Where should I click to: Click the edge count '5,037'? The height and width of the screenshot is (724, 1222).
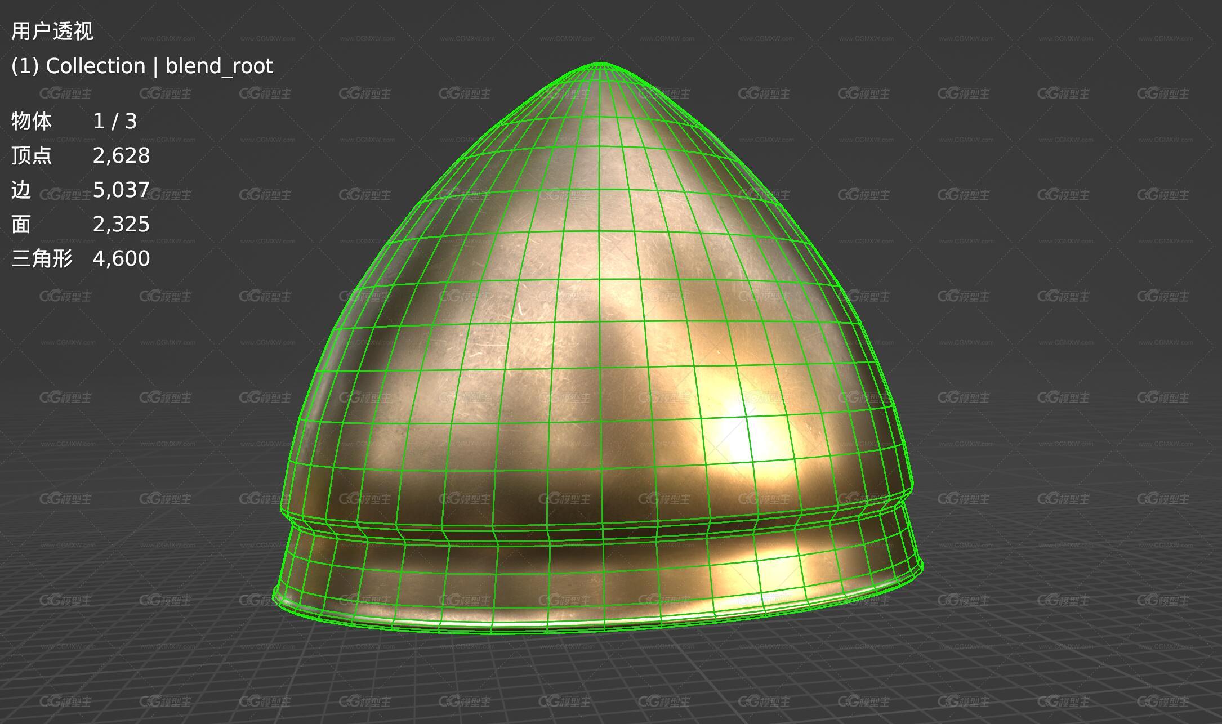click(x=122, y=190)
